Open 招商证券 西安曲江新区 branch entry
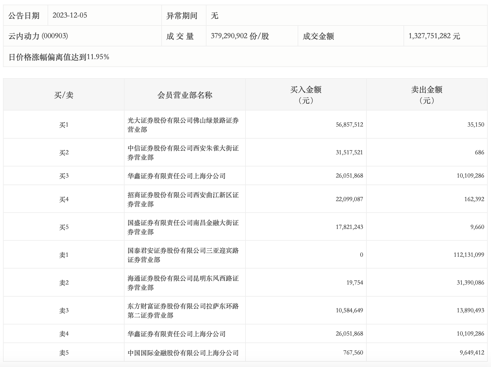The width and height of the screenshot is (491, 367). (x=183, y=199)
